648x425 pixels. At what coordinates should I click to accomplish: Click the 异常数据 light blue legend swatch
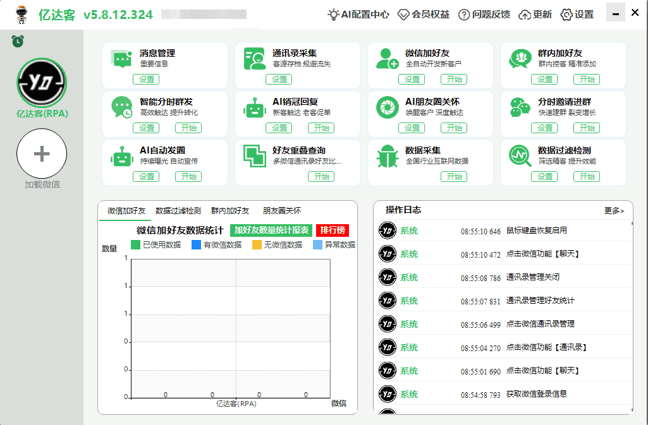tap(317, 244)
